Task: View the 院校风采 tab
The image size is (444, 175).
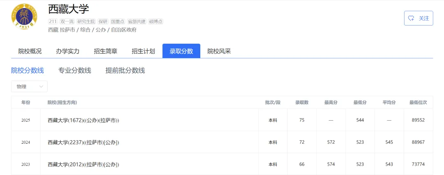Action: point(219,51)
